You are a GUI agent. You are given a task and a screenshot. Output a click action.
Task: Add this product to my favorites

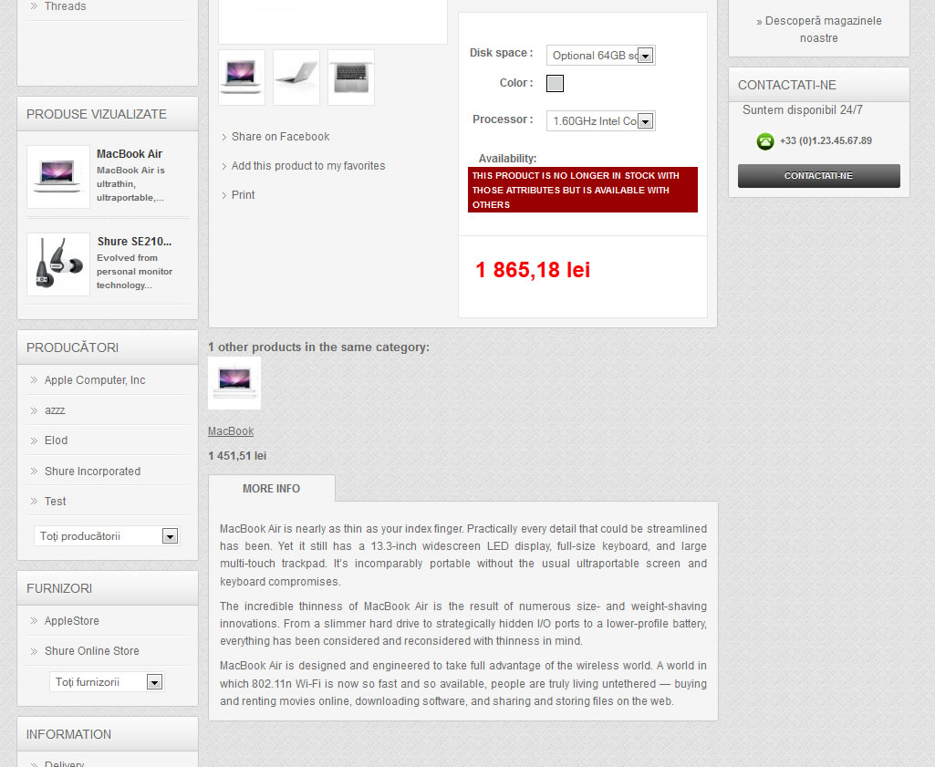tap(308, 166)
